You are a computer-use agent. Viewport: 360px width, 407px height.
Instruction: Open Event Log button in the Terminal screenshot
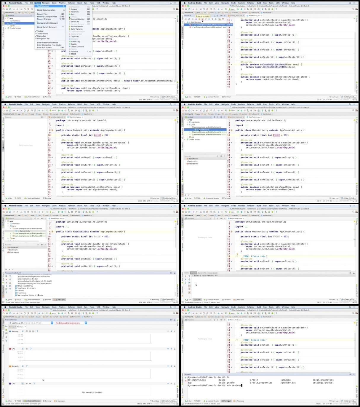[334, 401]
